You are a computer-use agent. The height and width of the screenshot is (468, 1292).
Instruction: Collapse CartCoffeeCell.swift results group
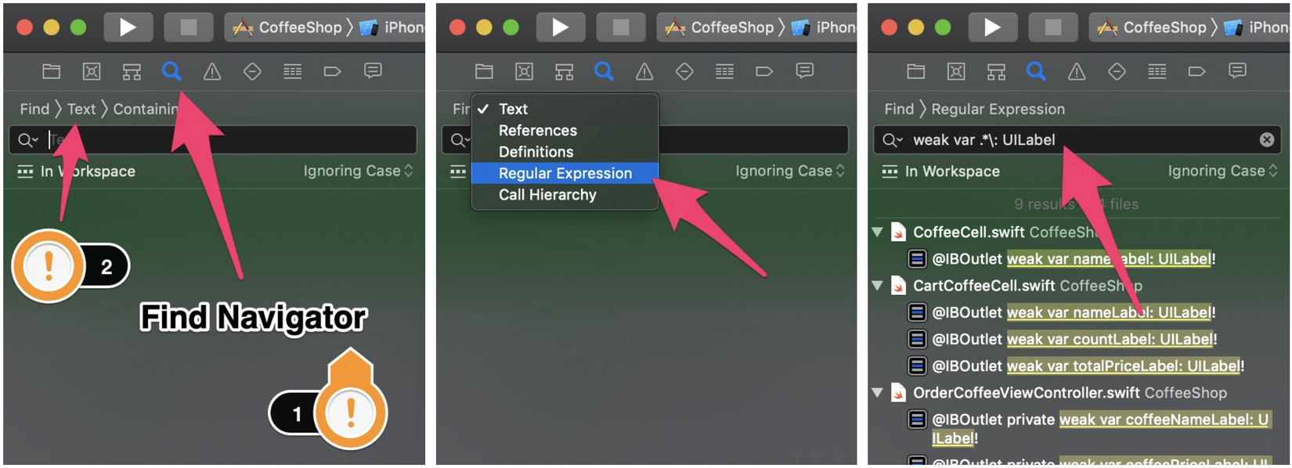click(878, 286)
